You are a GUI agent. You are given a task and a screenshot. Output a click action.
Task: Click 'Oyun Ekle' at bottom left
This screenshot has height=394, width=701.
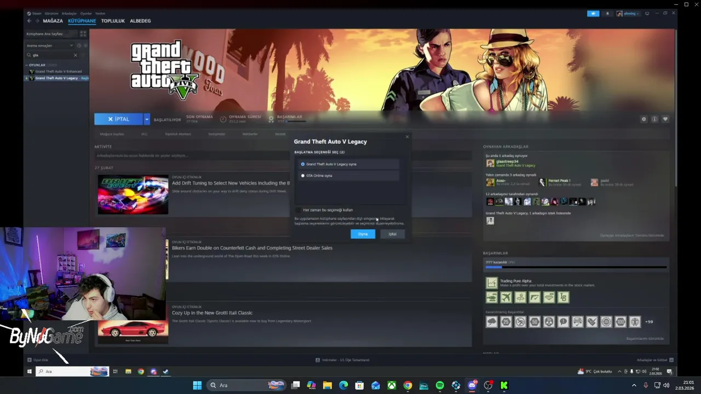tap(38, 360)
